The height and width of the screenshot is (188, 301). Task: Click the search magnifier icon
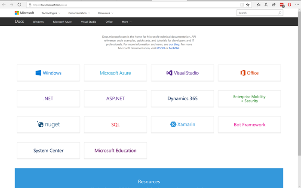[279, 13]
